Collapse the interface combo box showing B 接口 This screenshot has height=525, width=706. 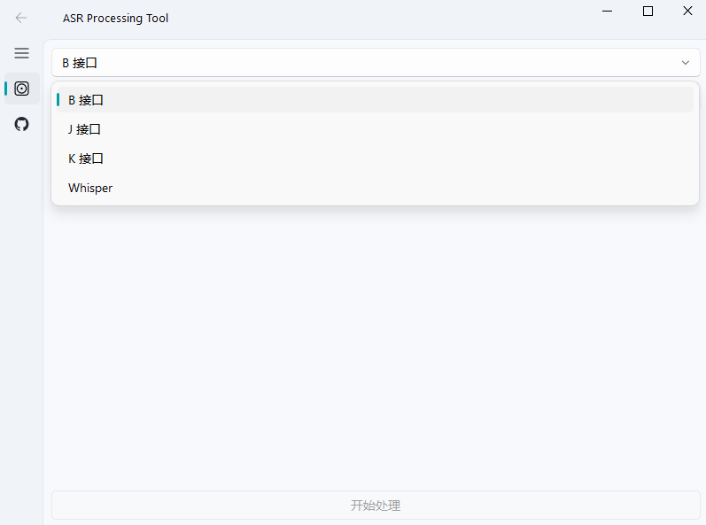coord(354,63)
